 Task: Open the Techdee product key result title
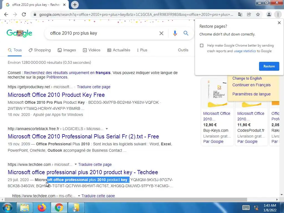tap(83, 172)
